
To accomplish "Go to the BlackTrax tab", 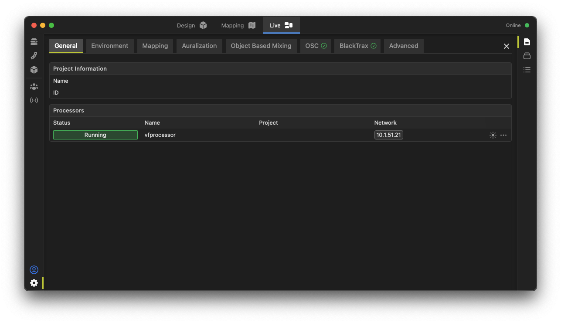I will 357,46.
